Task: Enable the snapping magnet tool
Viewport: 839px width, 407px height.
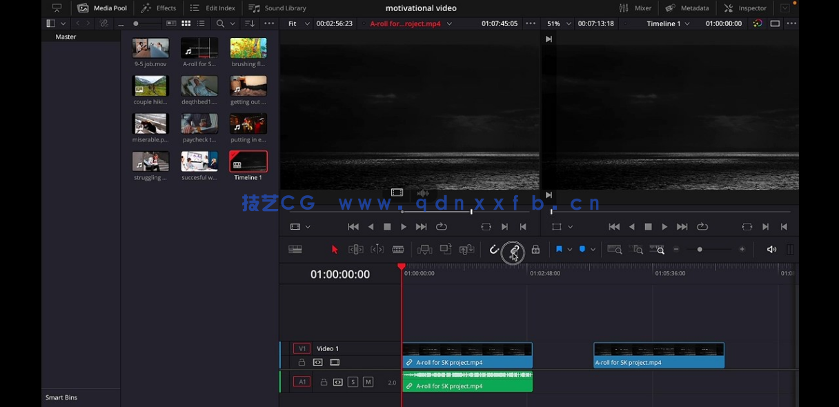Action: (494, 250)
